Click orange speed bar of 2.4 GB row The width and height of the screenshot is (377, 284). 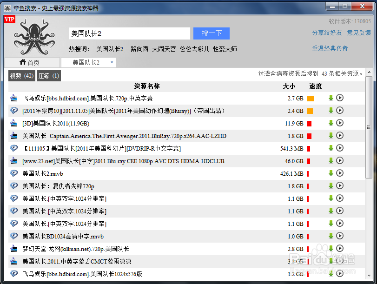310,111
